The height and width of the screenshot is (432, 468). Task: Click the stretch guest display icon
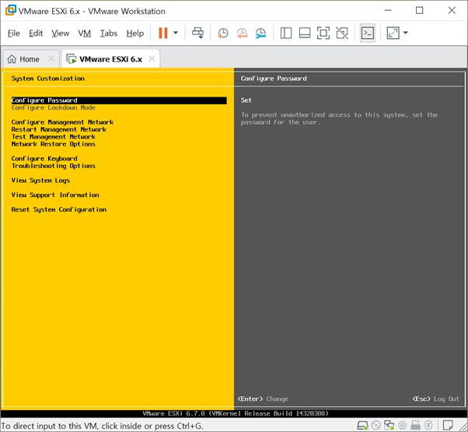393,33
